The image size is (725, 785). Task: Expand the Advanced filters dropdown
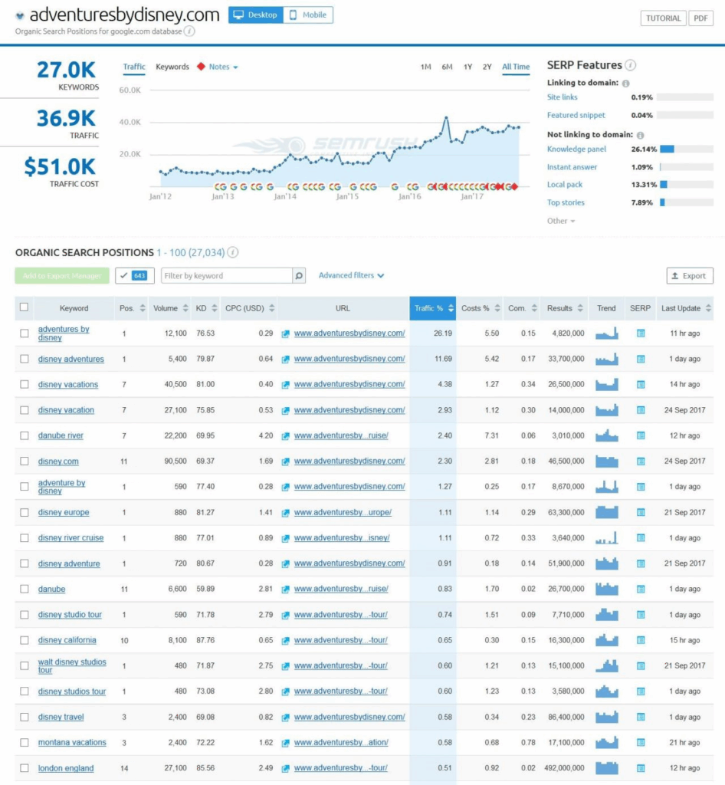(351, 276)
